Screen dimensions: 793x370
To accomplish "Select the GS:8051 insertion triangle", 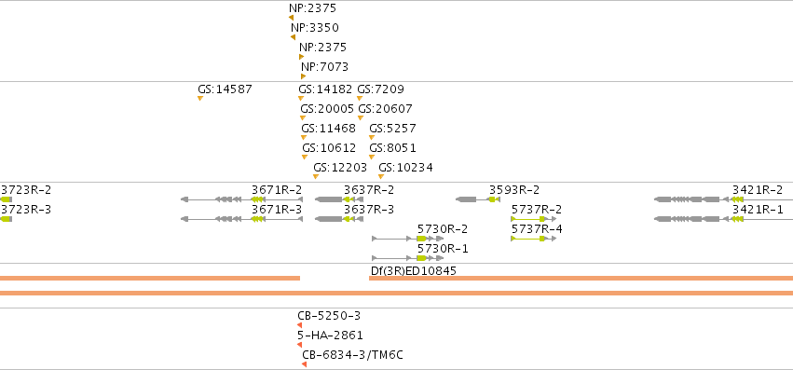I will pyautogui.click(x=372, y=157).
